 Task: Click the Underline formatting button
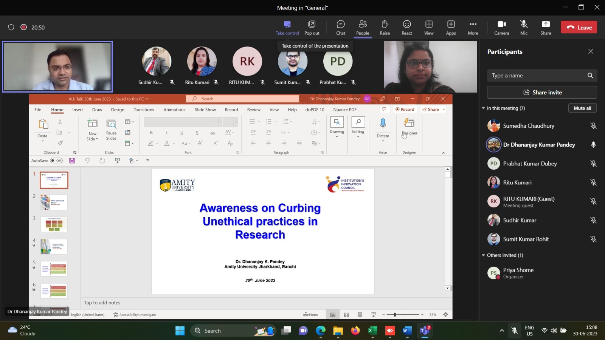pos(182,133)
